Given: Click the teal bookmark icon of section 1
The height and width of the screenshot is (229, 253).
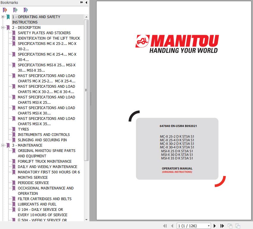Looking at the screenshot, I should point(8,17).
